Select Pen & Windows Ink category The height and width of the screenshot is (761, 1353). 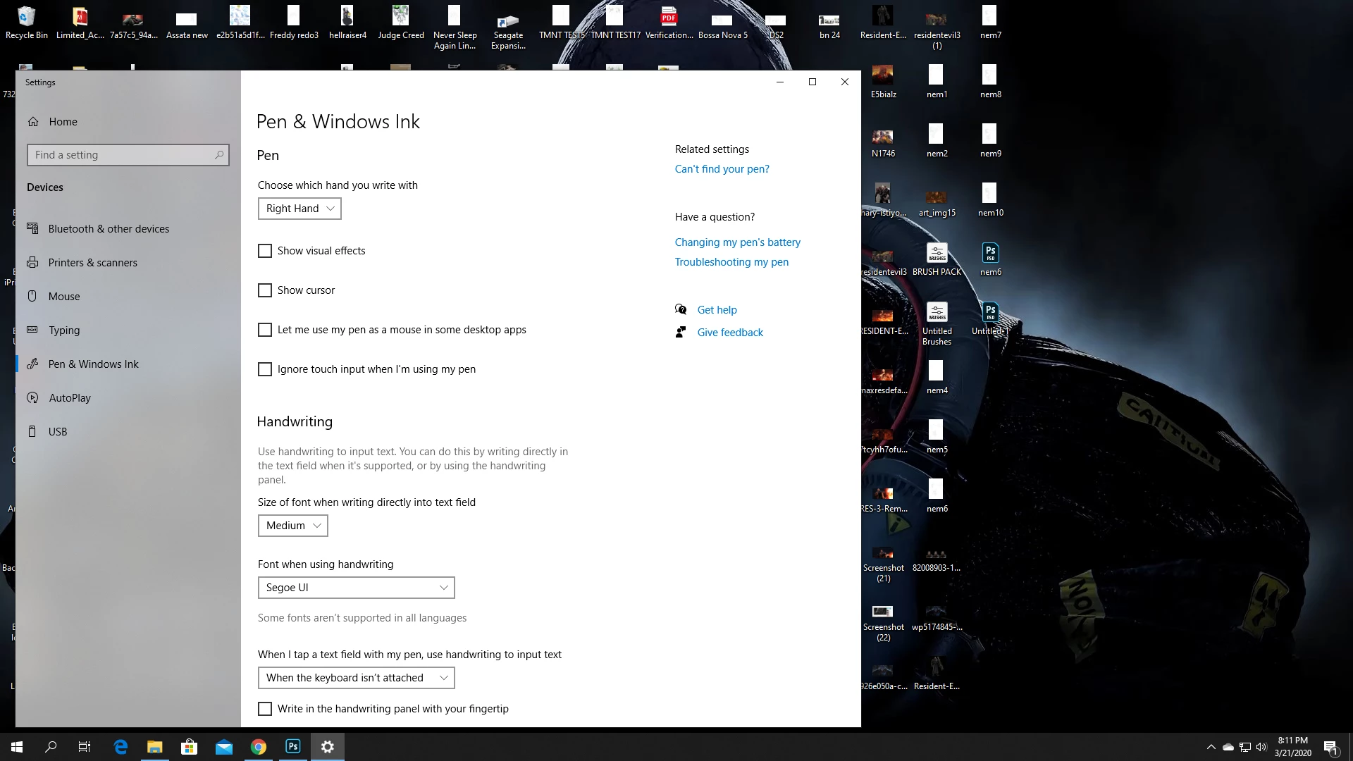click(x=128, y=364)
